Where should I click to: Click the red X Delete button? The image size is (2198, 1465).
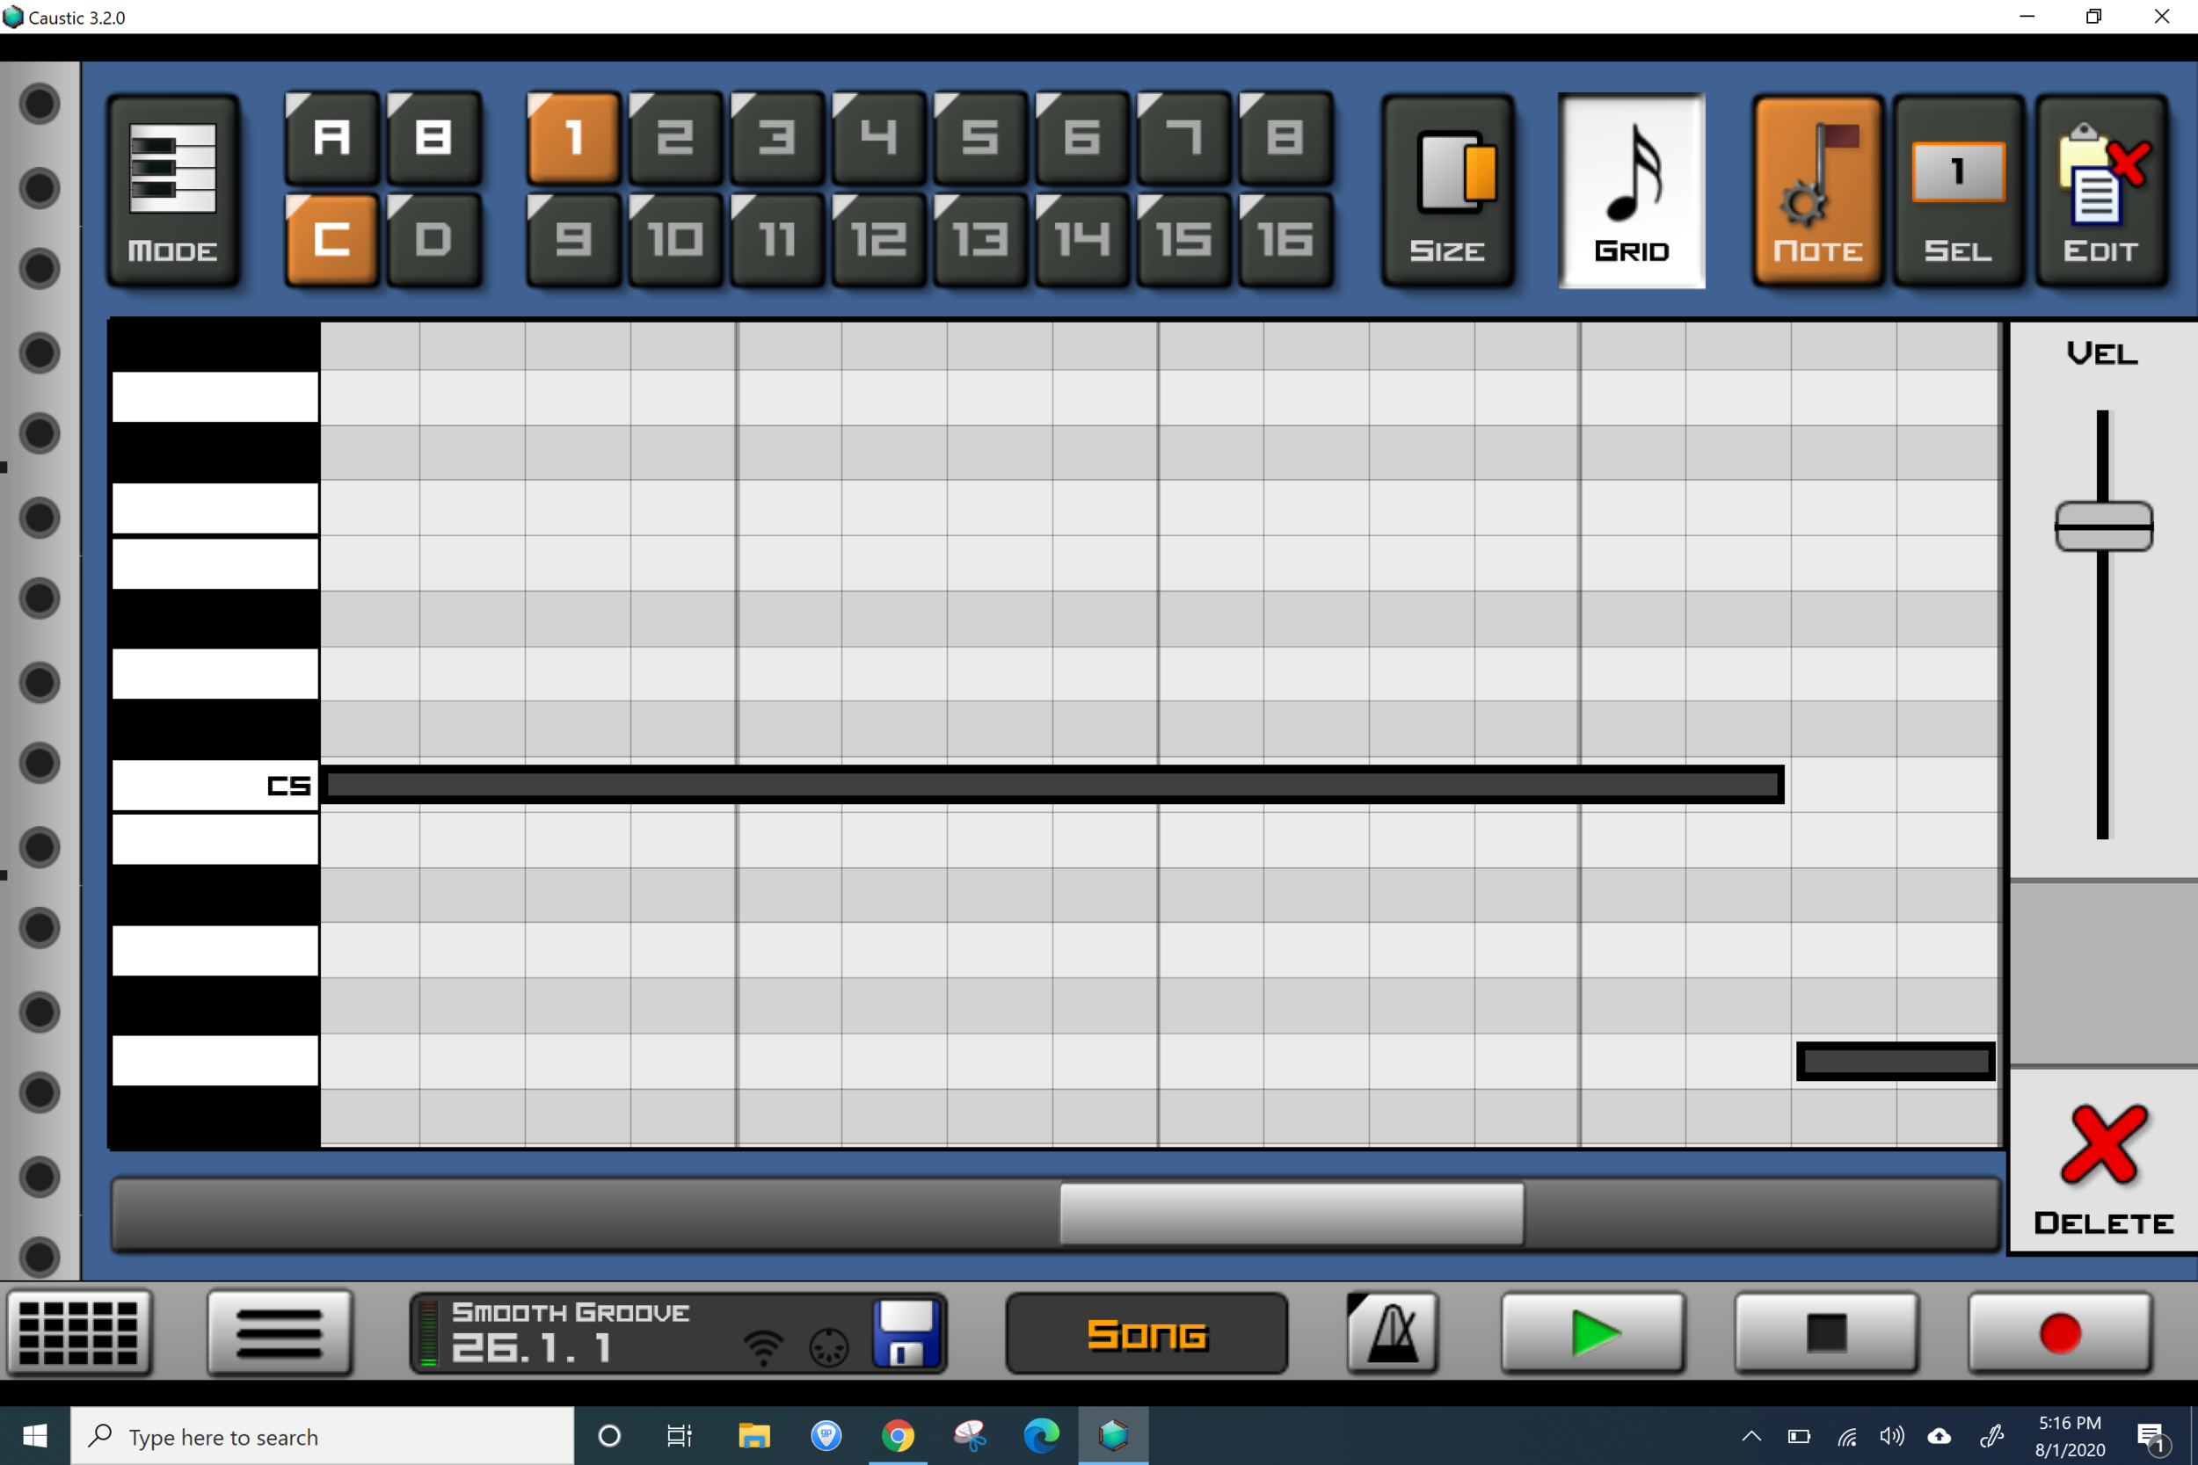[2103, 1164]
